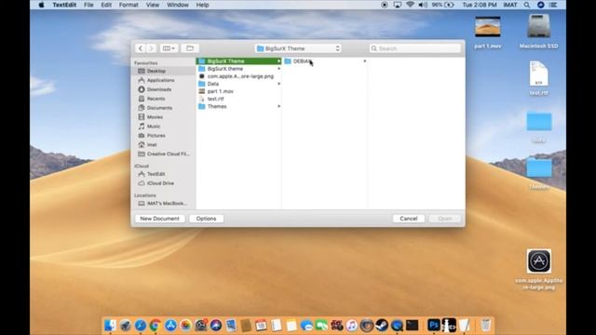Open Terminal from the Dock

[x=412, y=326]
